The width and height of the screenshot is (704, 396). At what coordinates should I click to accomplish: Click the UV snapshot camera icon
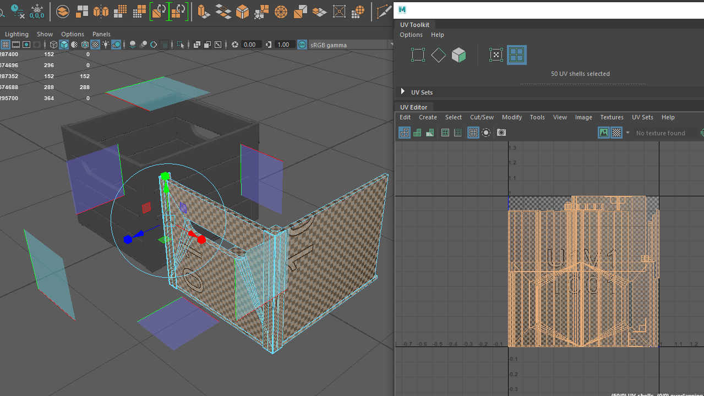pos(501,133)
